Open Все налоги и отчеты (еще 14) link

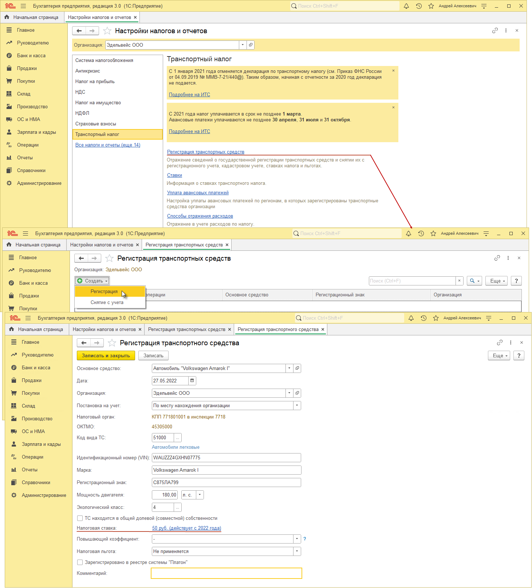click(x=108, y=145)
